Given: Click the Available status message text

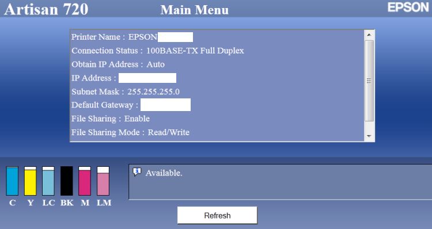Looking at the screenshot, I should (164, 173).
